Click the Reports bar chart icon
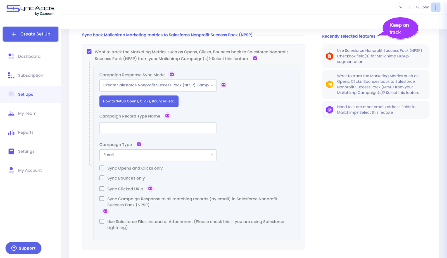Image resolution: width=447 pixels, height=258 pixels. pyautogui.click(x=11, y=132)
